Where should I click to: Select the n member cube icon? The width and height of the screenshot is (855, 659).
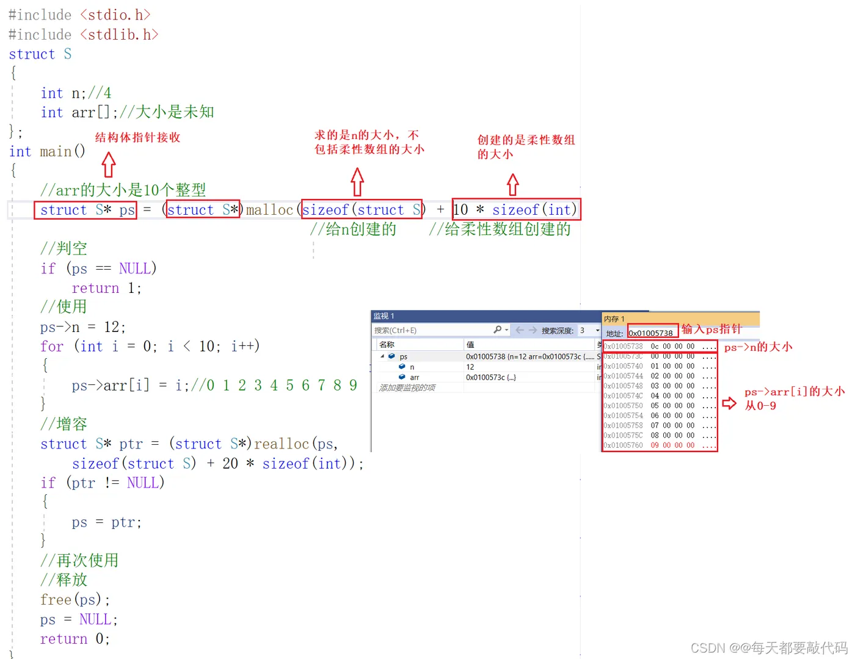click(402, 367)
